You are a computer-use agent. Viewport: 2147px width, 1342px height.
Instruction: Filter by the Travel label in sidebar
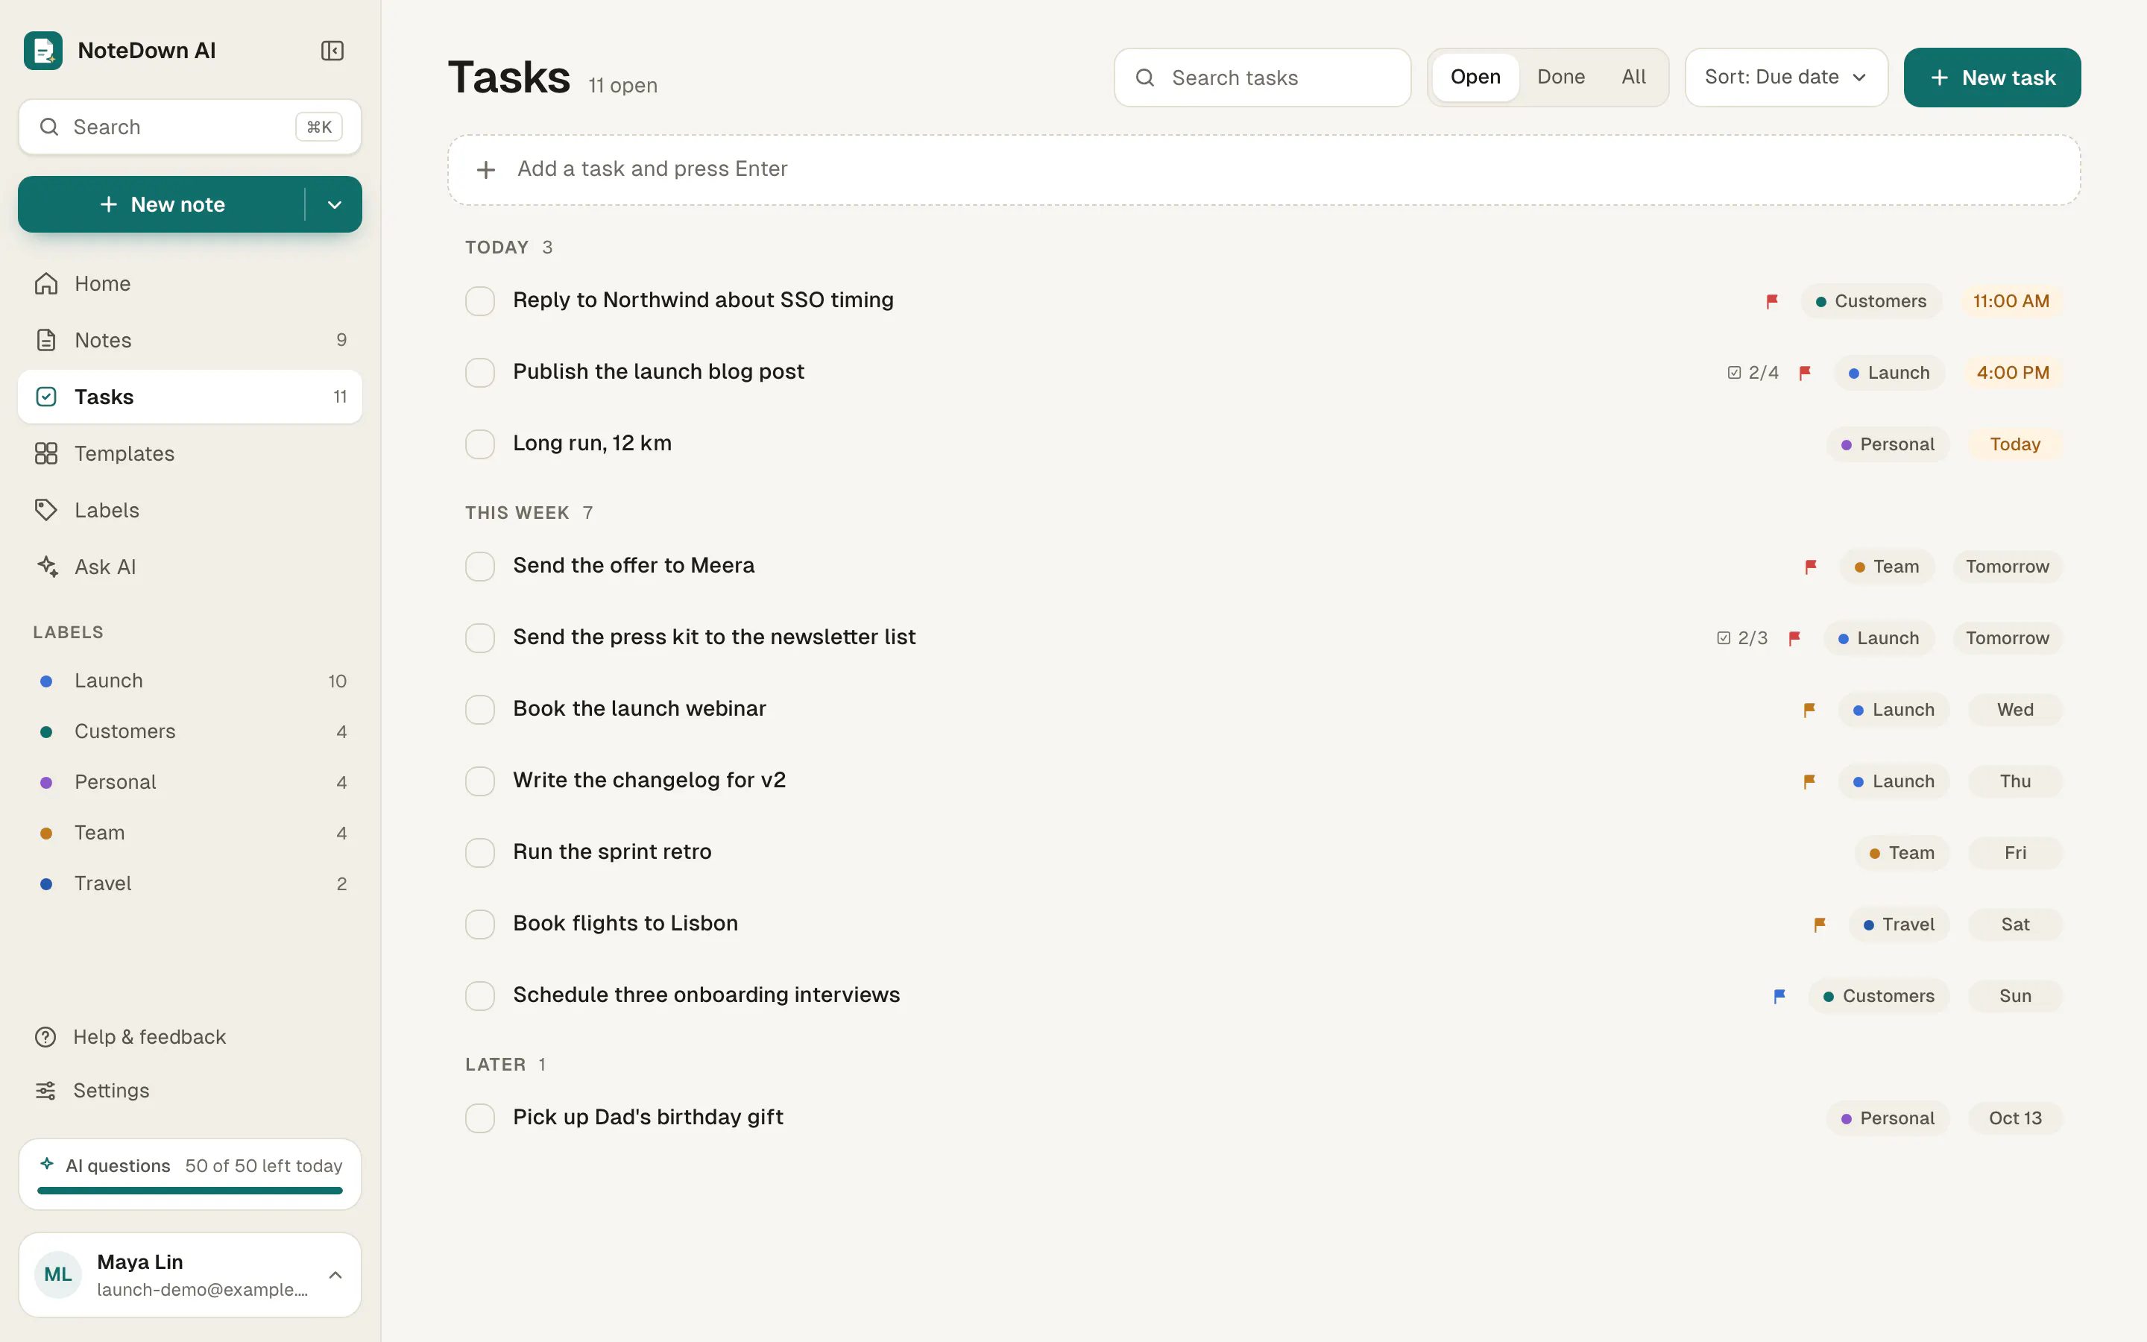coord(190,884)
